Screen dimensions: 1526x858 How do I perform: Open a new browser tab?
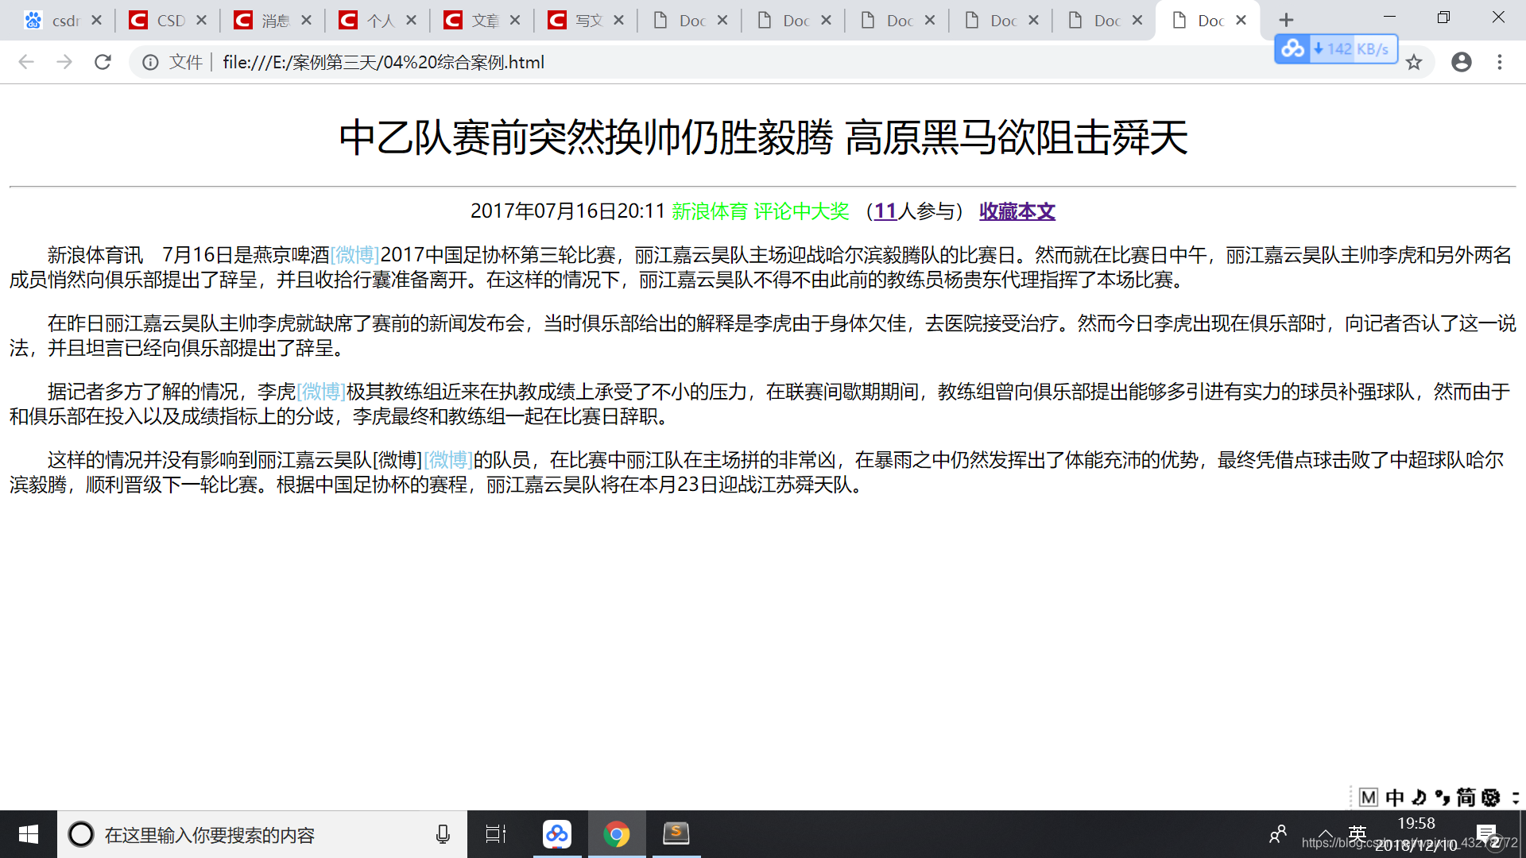pyautogui.click(x=1287, y=20)
